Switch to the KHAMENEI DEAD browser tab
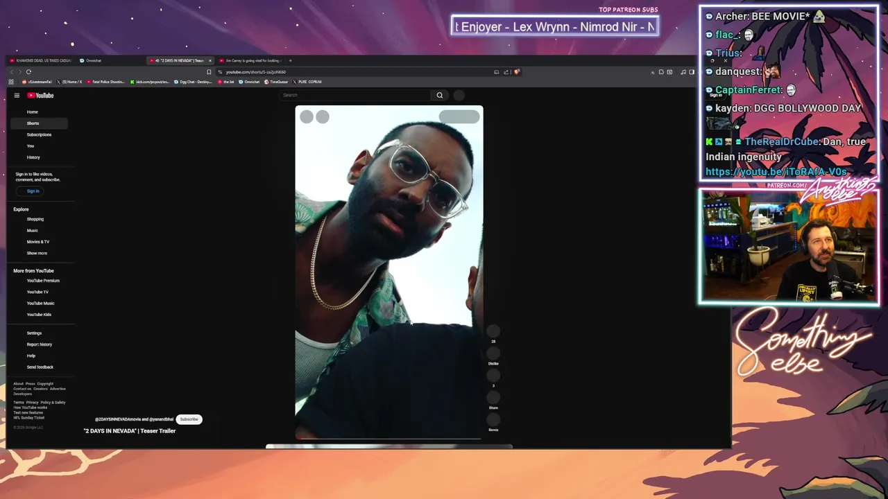This screenshot has width=888, height=499. pyautogui.click(x=40, y=60)
